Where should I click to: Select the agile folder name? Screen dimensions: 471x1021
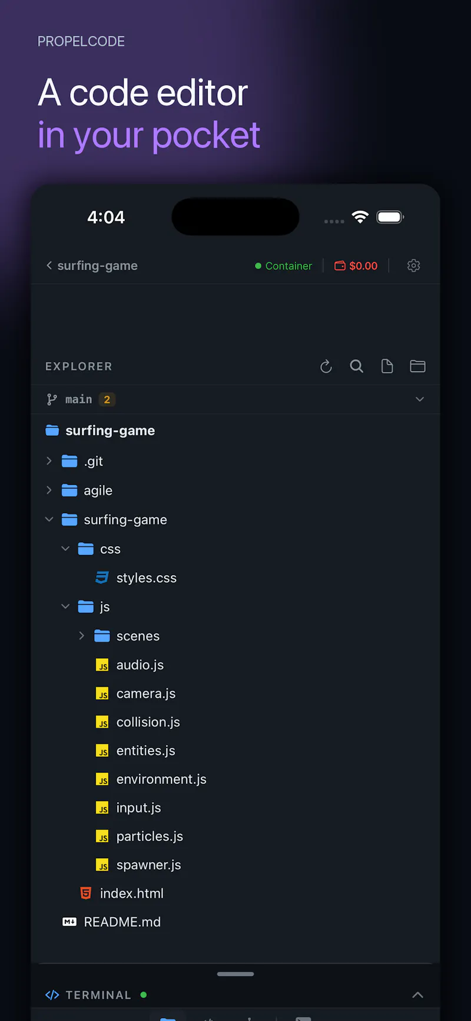[x=98, y=491]
